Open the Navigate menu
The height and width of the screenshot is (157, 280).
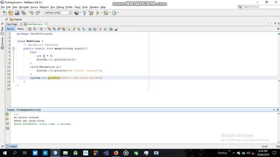24,7
